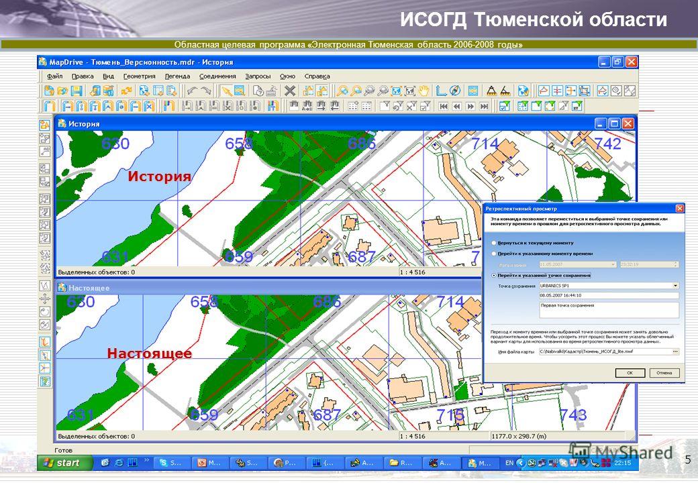Click the Zoom out magnifier icon
698x483 pixels.
355,91
